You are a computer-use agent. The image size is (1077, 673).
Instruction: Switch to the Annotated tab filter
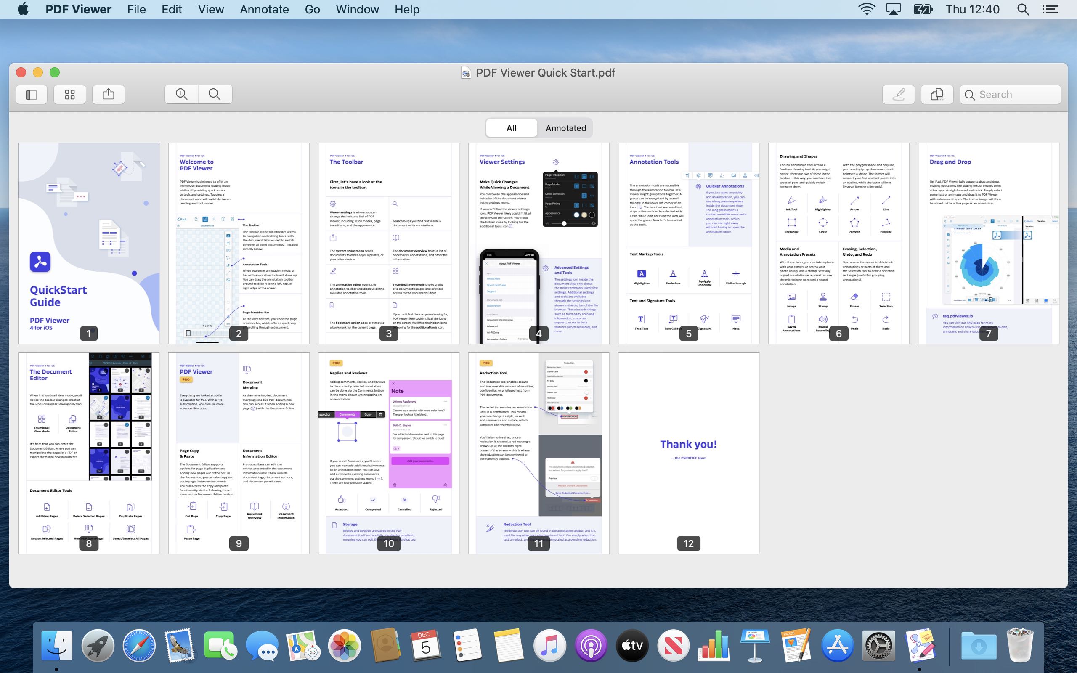[565, 127]
